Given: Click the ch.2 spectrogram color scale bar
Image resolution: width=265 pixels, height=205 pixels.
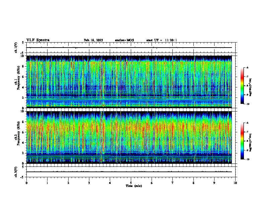Looking at the screenshot, I should [x=242, y=141].
